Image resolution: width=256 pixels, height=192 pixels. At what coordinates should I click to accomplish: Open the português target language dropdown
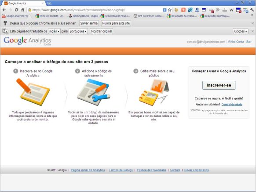coord(78,31)
